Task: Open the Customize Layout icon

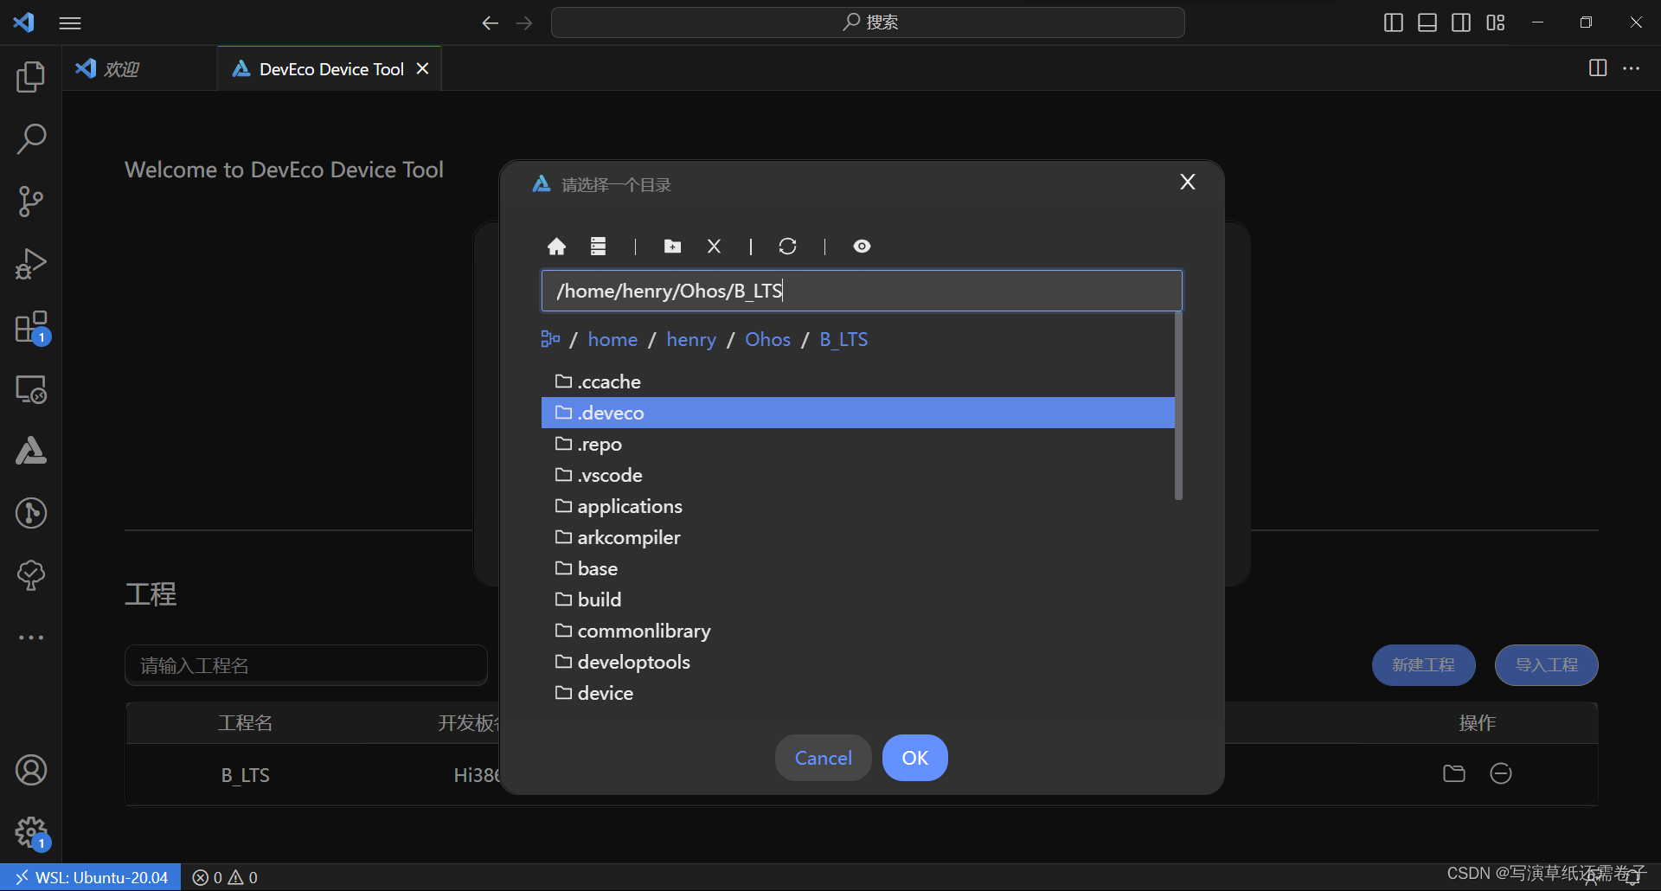Action: click(1496, 22)
